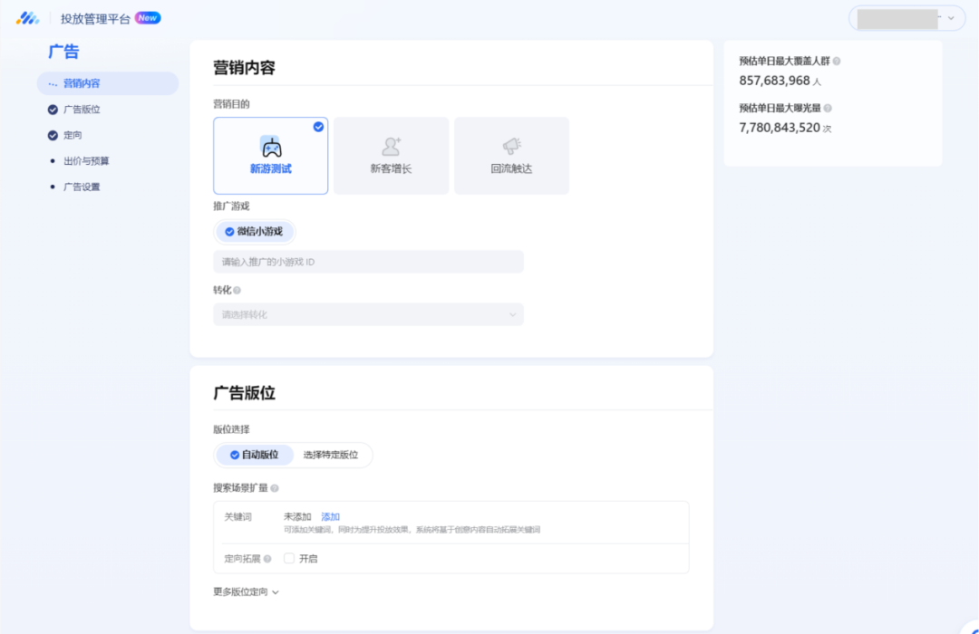Click the 添加 keyword link
Image resolution: width=979 pixels, height=634 pixels.
click(330, 517)
